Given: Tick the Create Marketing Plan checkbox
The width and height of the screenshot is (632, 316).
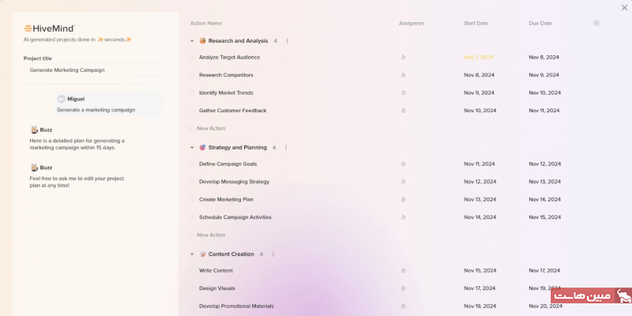Looking at the screenshot, I should [191, 200].
